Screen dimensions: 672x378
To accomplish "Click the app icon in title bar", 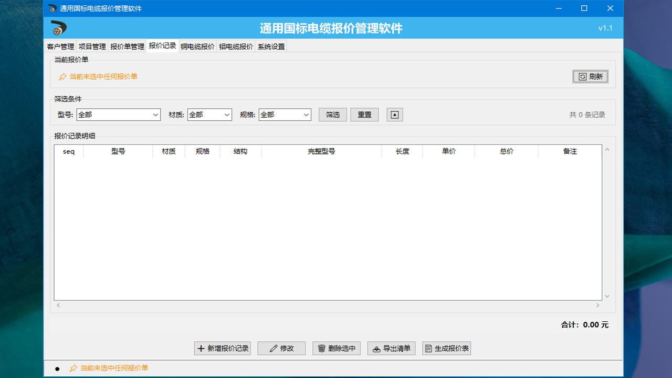I will tap(52, 8).
